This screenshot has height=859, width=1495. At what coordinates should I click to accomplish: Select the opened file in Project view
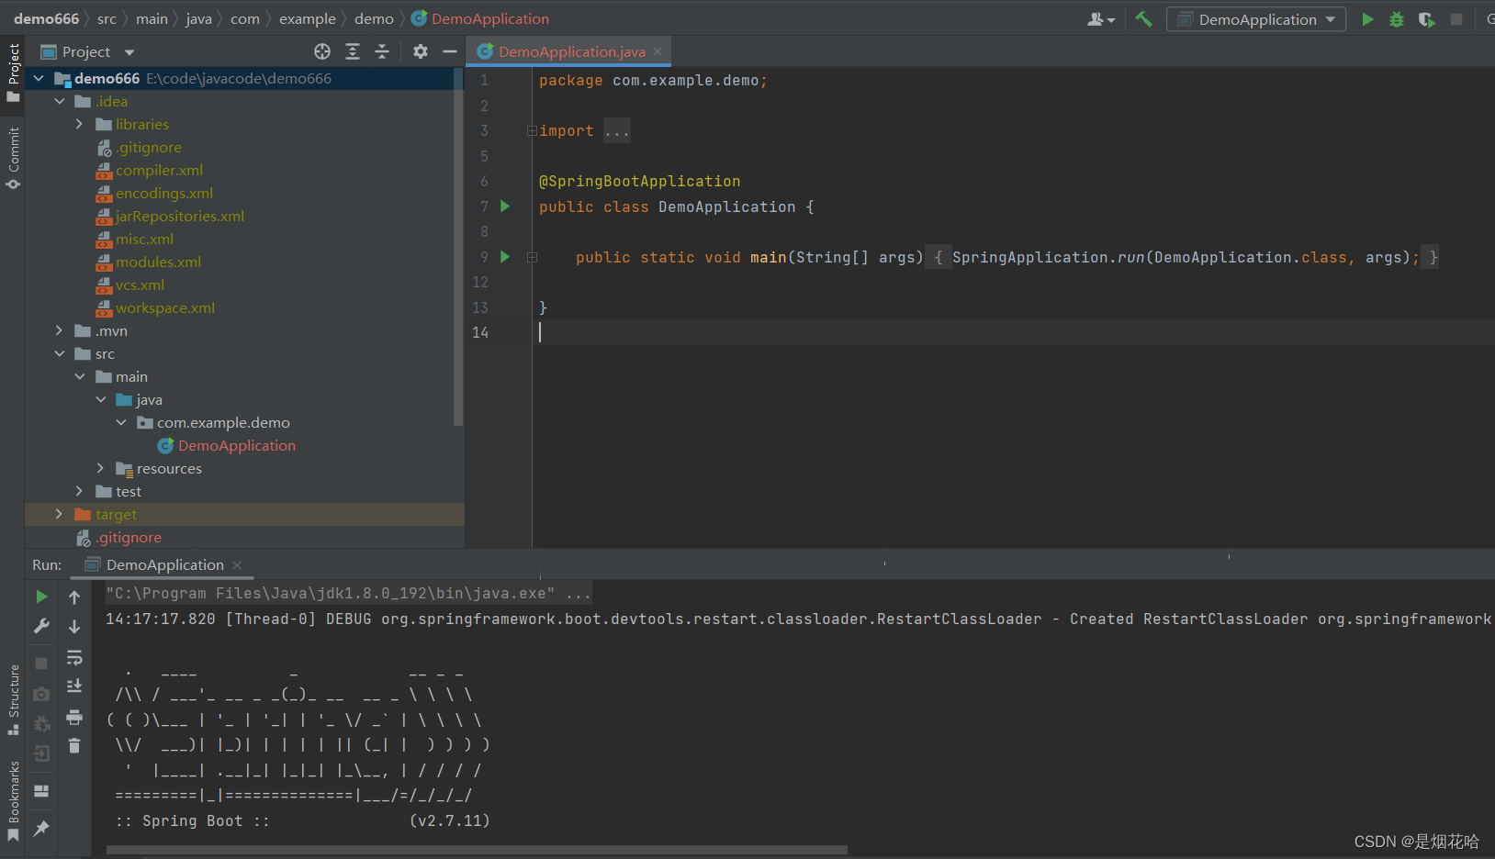tap(322, 51)
